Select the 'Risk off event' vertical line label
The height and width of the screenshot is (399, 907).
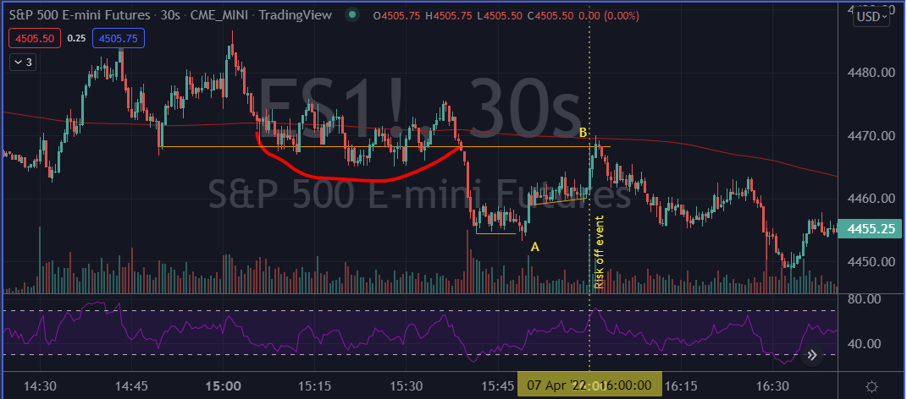tap(600, 253)
